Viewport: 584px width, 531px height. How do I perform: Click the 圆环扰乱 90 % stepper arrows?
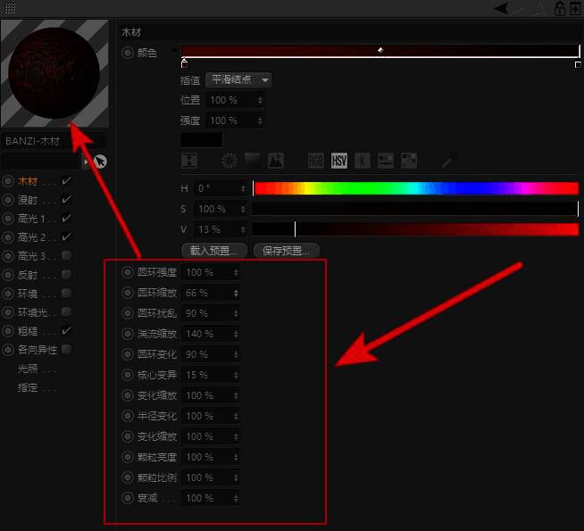(236, 313)
